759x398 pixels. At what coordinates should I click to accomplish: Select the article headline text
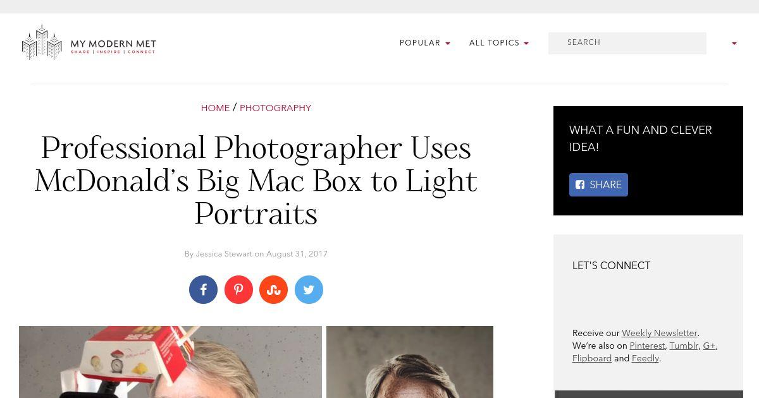(x=256, y=181)
